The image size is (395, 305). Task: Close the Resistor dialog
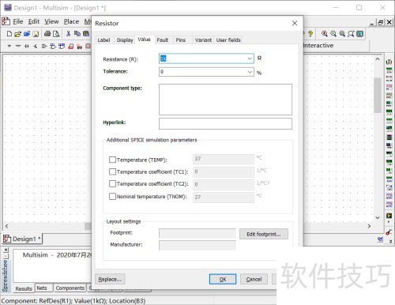click(295, 23)
